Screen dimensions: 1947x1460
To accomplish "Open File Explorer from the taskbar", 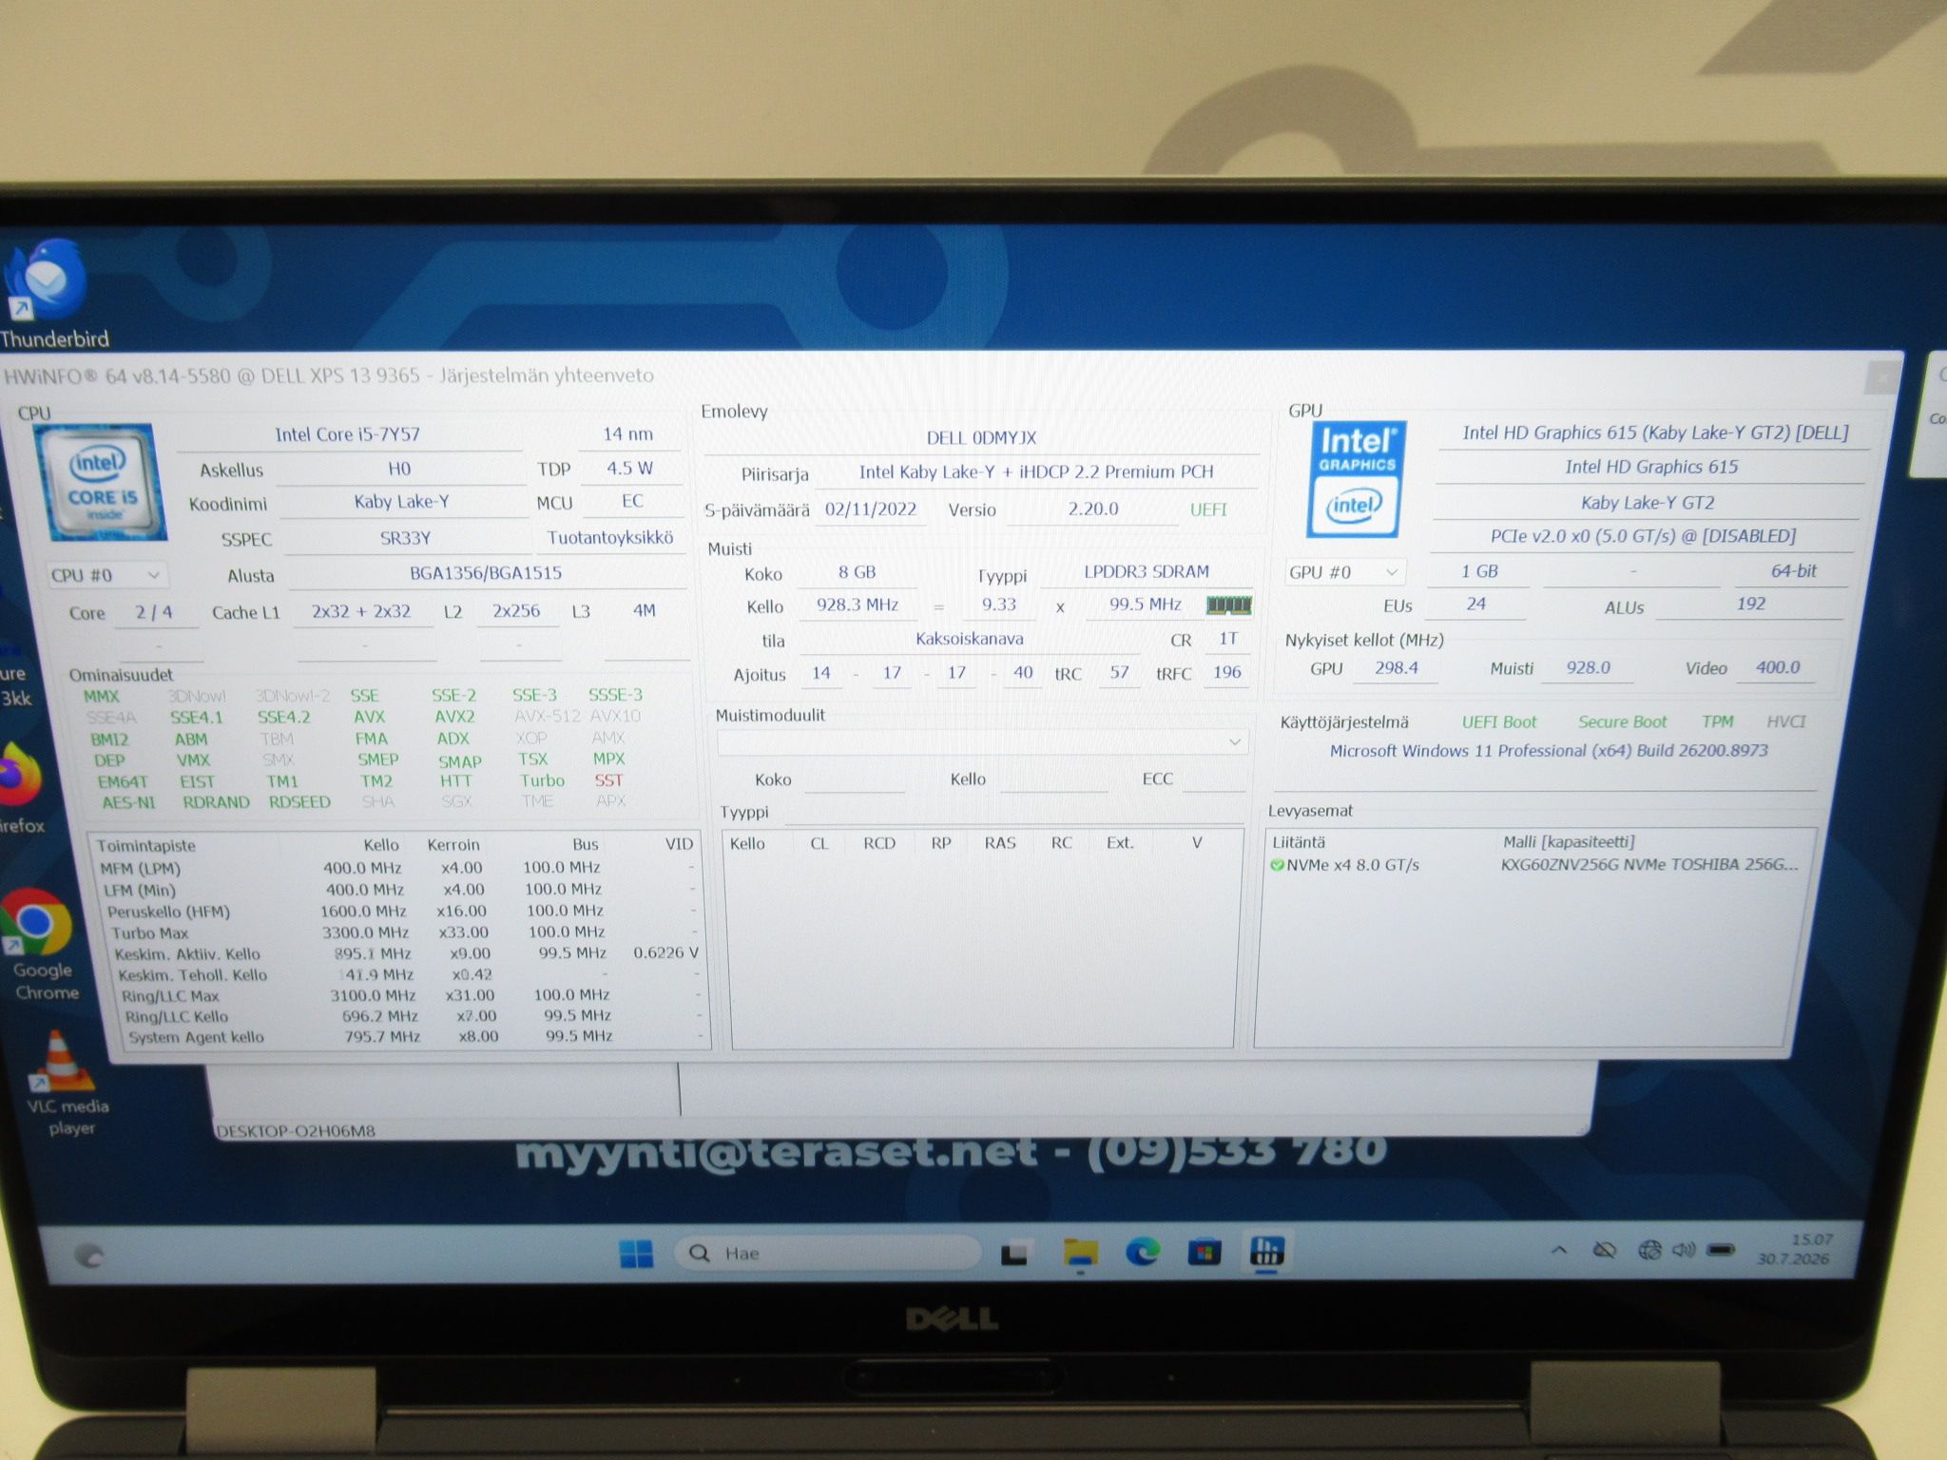I will (x=1080, y=1253).
